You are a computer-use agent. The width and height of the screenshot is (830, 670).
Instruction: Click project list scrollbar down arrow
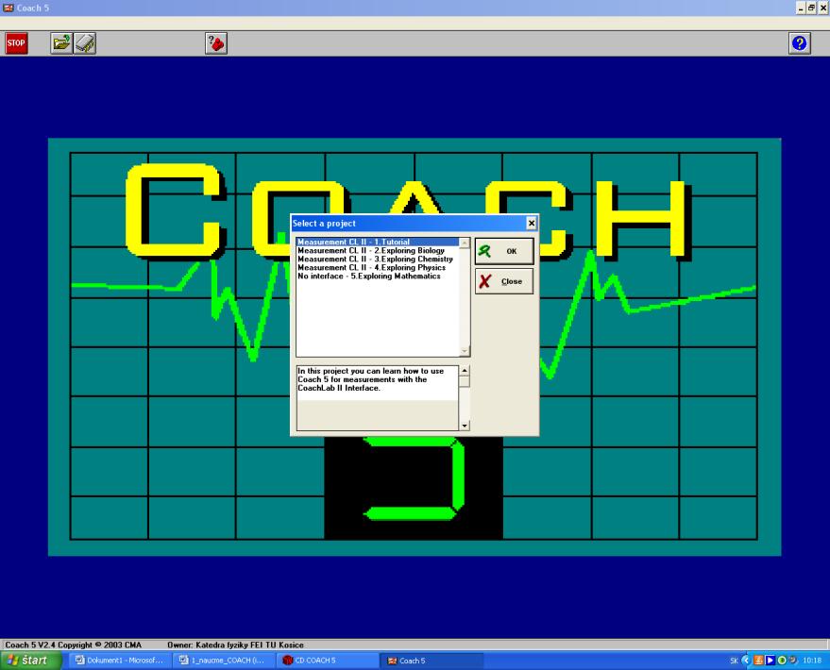465,351
